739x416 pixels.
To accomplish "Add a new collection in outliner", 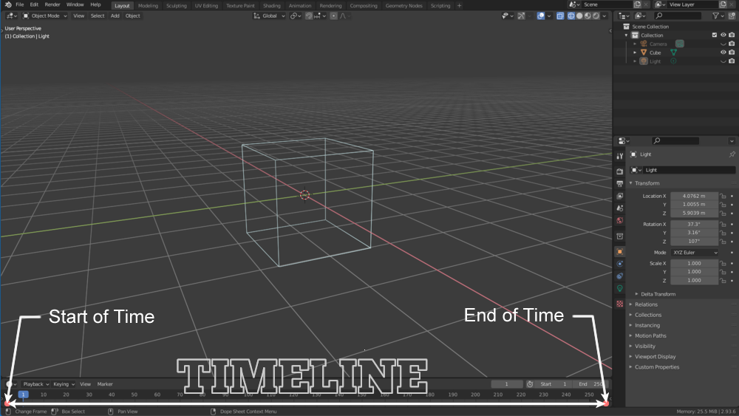I will [732, 16].
